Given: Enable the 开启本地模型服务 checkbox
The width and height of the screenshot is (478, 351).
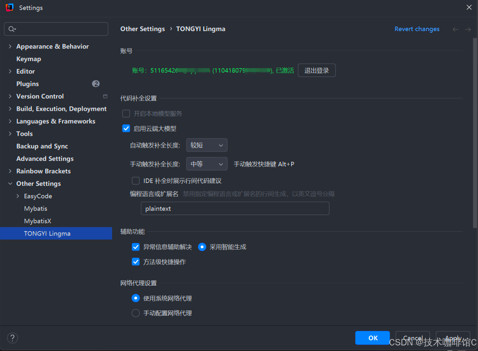Looking at the screenshot, I should click(126, 114).
